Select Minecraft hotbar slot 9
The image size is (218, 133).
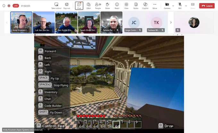pos(138,124)
